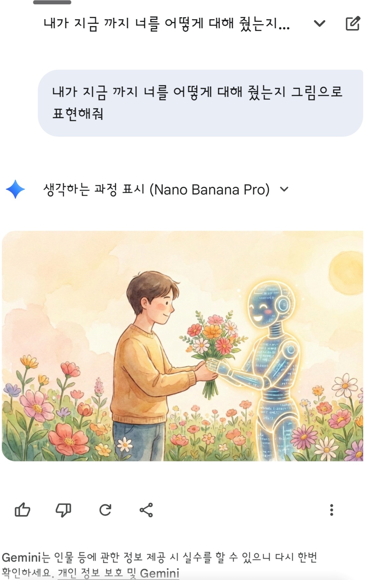
Task: Regenerate the image response
Action: (105, 510)
